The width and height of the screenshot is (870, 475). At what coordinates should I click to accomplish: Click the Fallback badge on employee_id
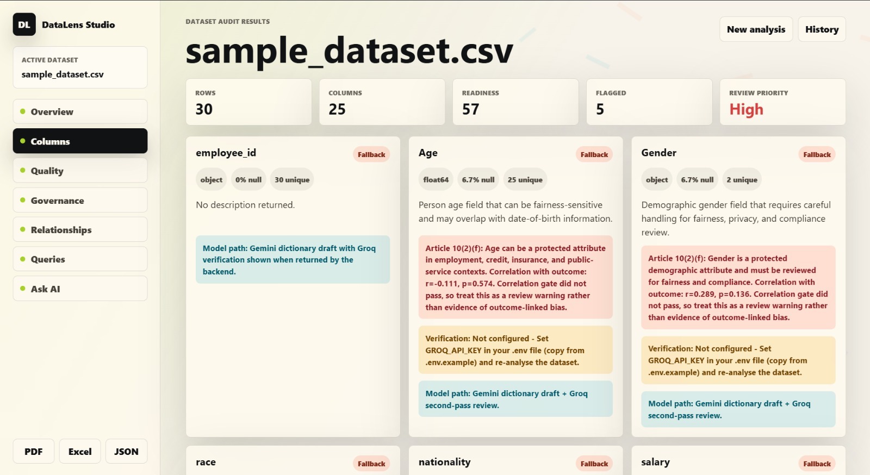pyautogui.click(x=371, y=154)
